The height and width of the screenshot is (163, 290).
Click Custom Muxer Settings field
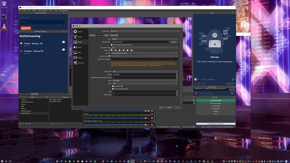[x=144, y=59]
